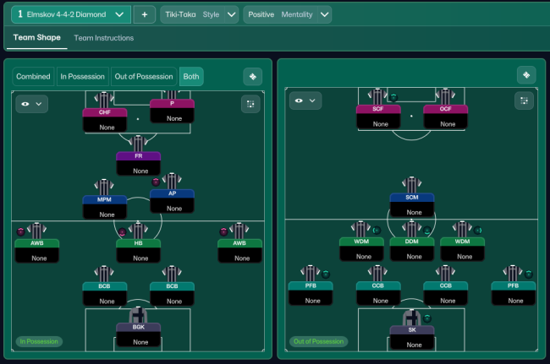Image resolution: width=550 pixels, height=364 pixels.
Task: Click diamond icon above the out-of-possession pitch
Action: click(x=525, y=75)
